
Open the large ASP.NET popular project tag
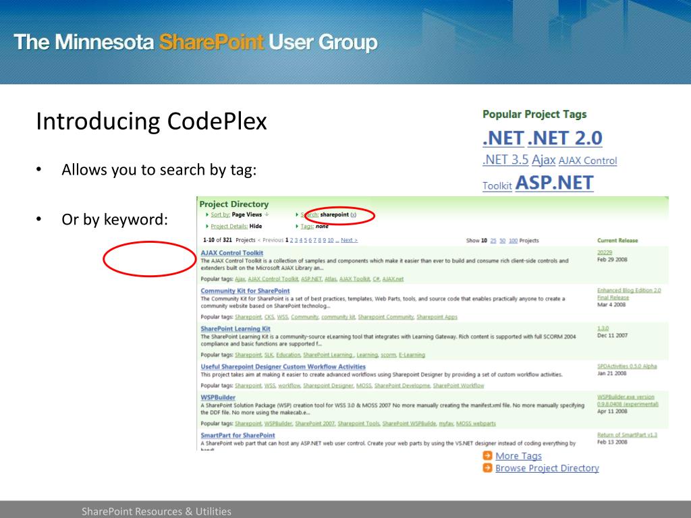(x=555, y=182)
